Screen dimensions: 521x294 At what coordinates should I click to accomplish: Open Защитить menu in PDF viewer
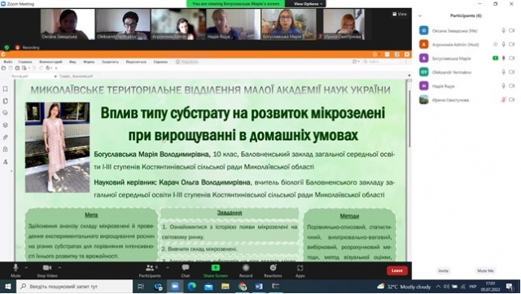click(x=110, y=62)
